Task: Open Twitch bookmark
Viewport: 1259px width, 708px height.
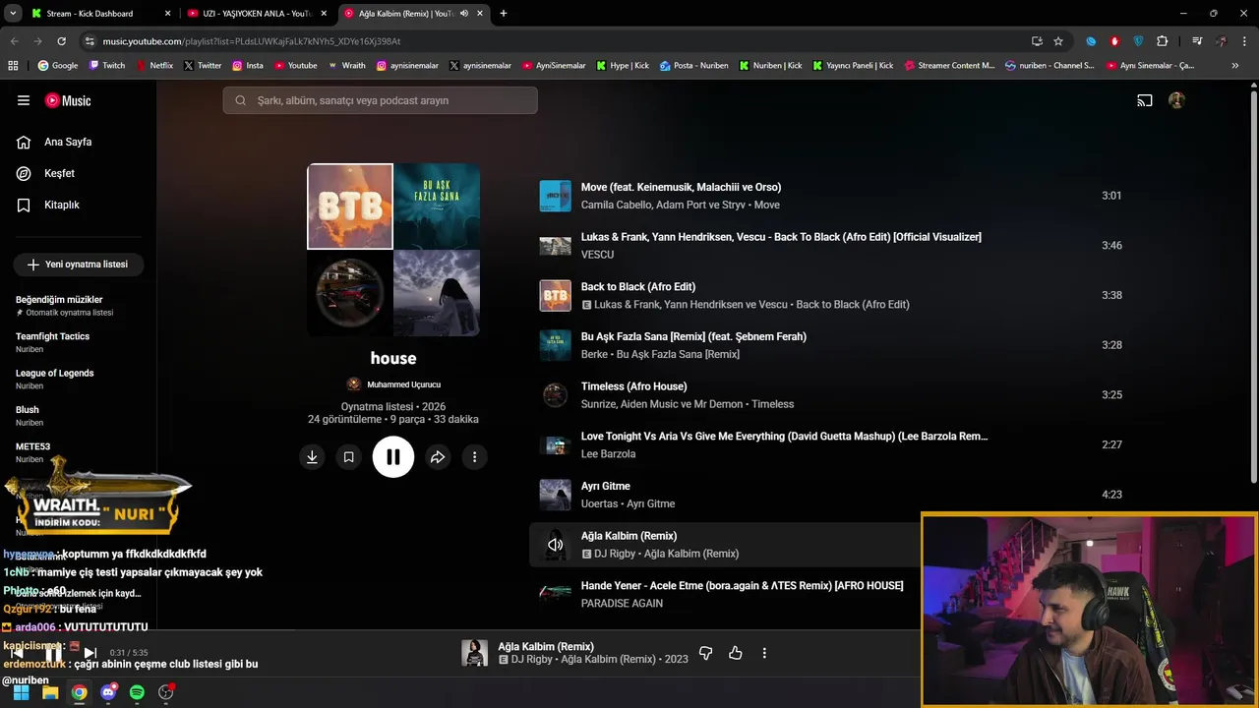Action: 107,66
